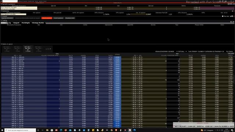Click the call-side GAMMA column header
The width and height of the screenshot is (235, 132).
pyautogui.click(x=83, y=55)
